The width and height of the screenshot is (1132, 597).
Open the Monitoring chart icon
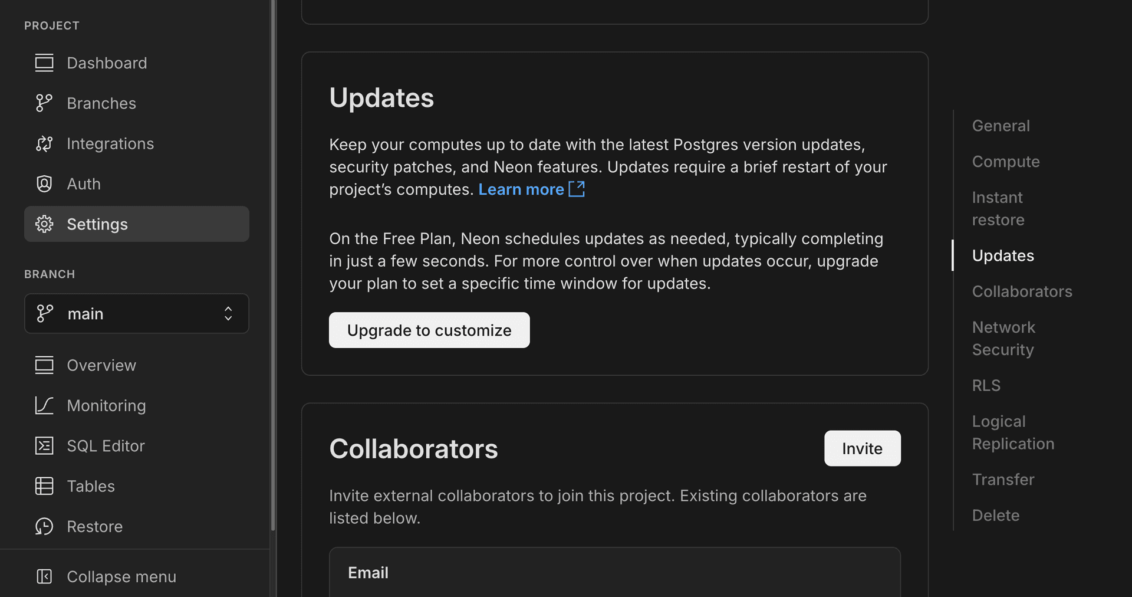(44, 405)
